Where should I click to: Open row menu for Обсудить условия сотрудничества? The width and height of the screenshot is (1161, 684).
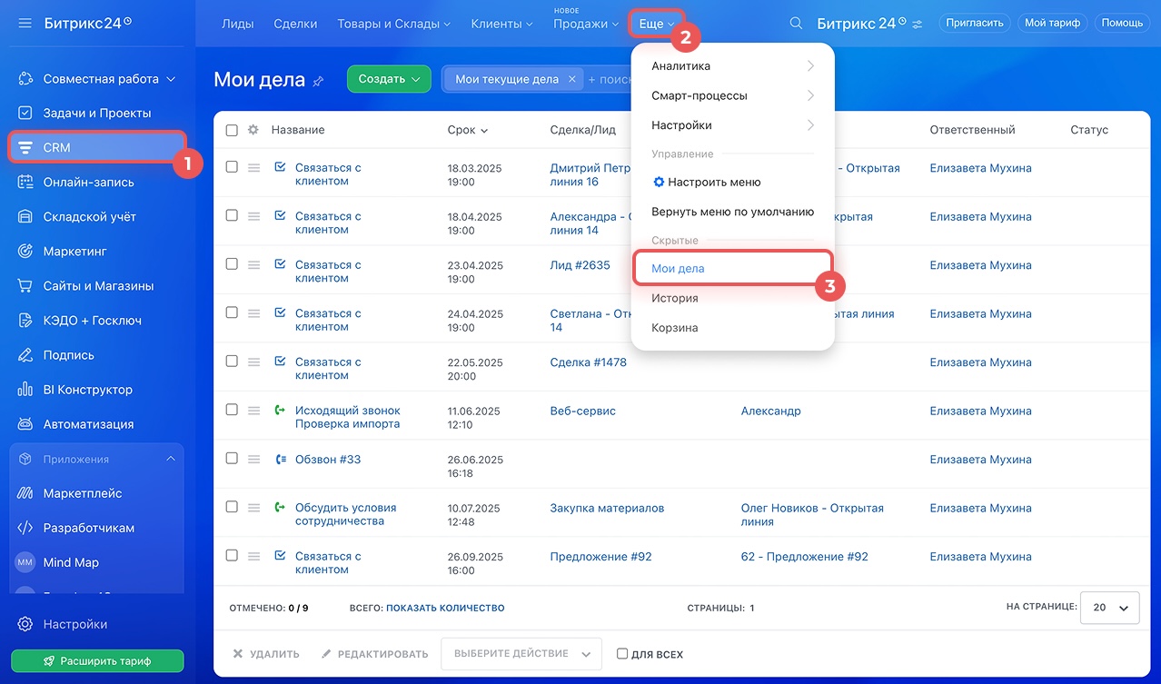coord(254,508)
